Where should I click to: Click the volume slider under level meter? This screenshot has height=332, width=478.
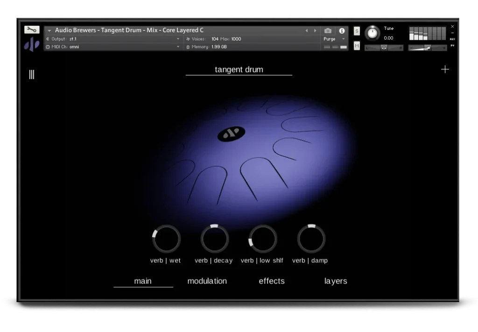pos(428,48)
